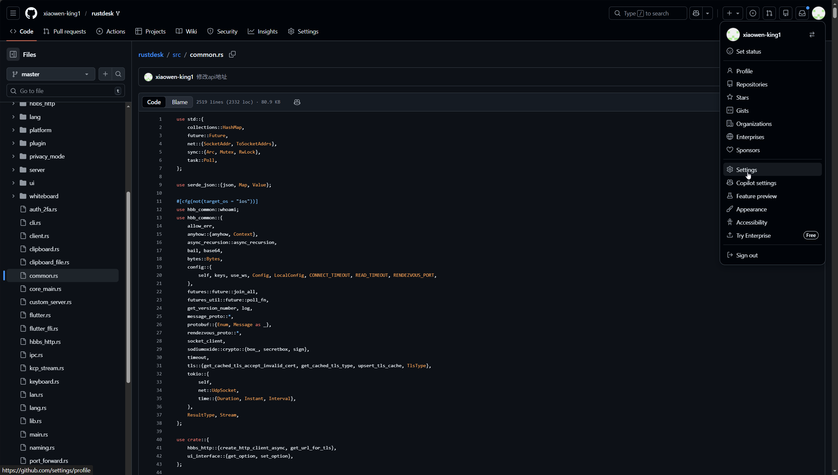Screen dimensions: 838x475
Task: Click the account switcher arrows icon
Action: 812,35
